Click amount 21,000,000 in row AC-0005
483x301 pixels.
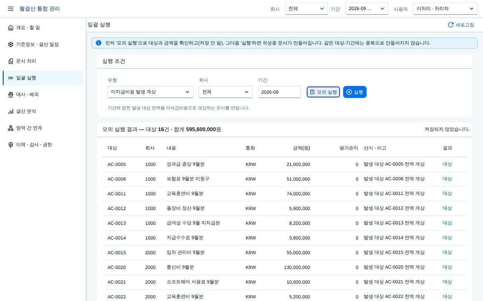pyautogui.click(x=298, y=164)
